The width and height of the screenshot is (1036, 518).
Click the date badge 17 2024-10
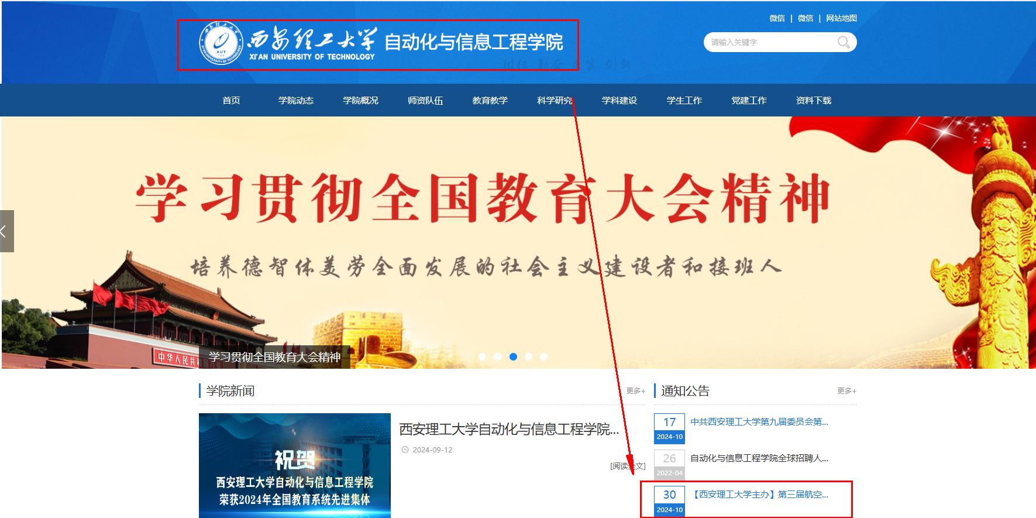coord(669,428)
